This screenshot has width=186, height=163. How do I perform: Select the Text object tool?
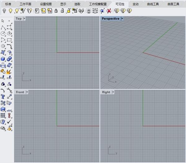tap(3, 97)
